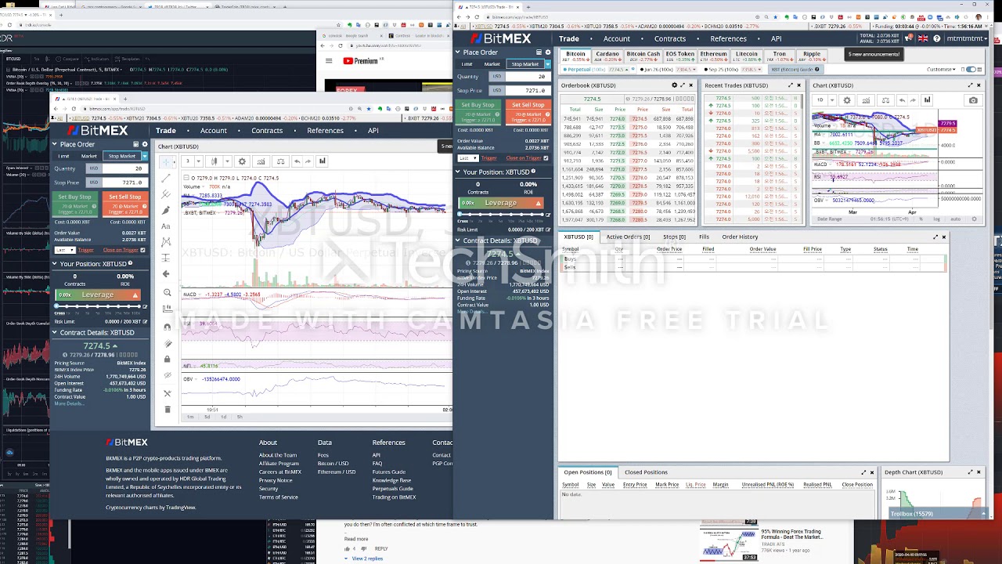This screenshot has width=1002, height=564.
Task: Open the help question mark icon in header
Action: [936, 38]
